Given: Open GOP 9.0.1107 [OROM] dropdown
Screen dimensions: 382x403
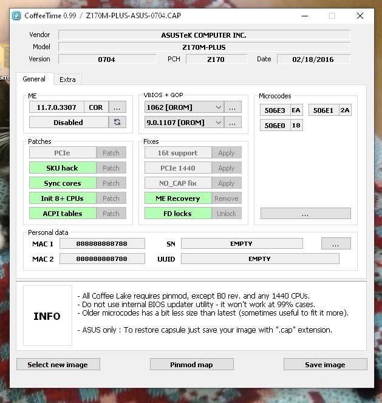Looking at the screenshot, I should coord(184,123).
